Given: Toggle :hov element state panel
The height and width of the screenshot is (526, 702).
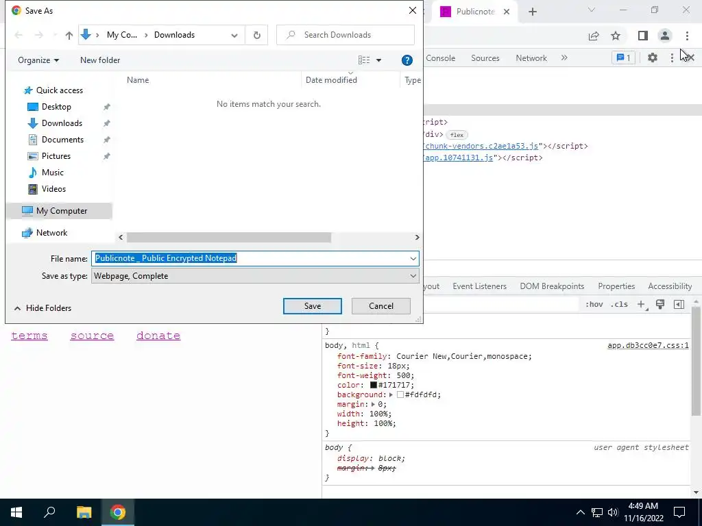Looking at the screenshot, I should [594, 305].
